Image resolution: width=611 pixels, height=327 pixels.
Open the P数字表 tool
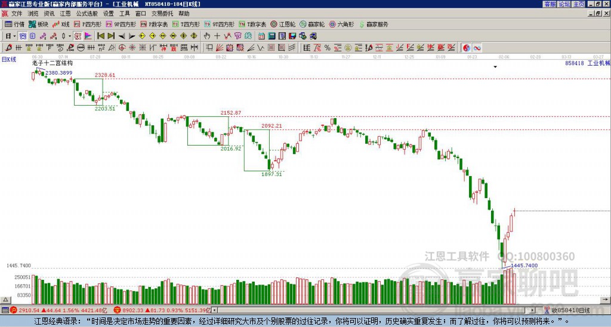154,24
